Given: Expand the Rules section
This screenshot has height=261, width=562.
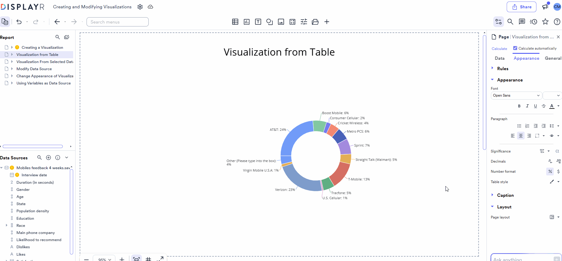Looking at the screenshot, I should (492, 68).
